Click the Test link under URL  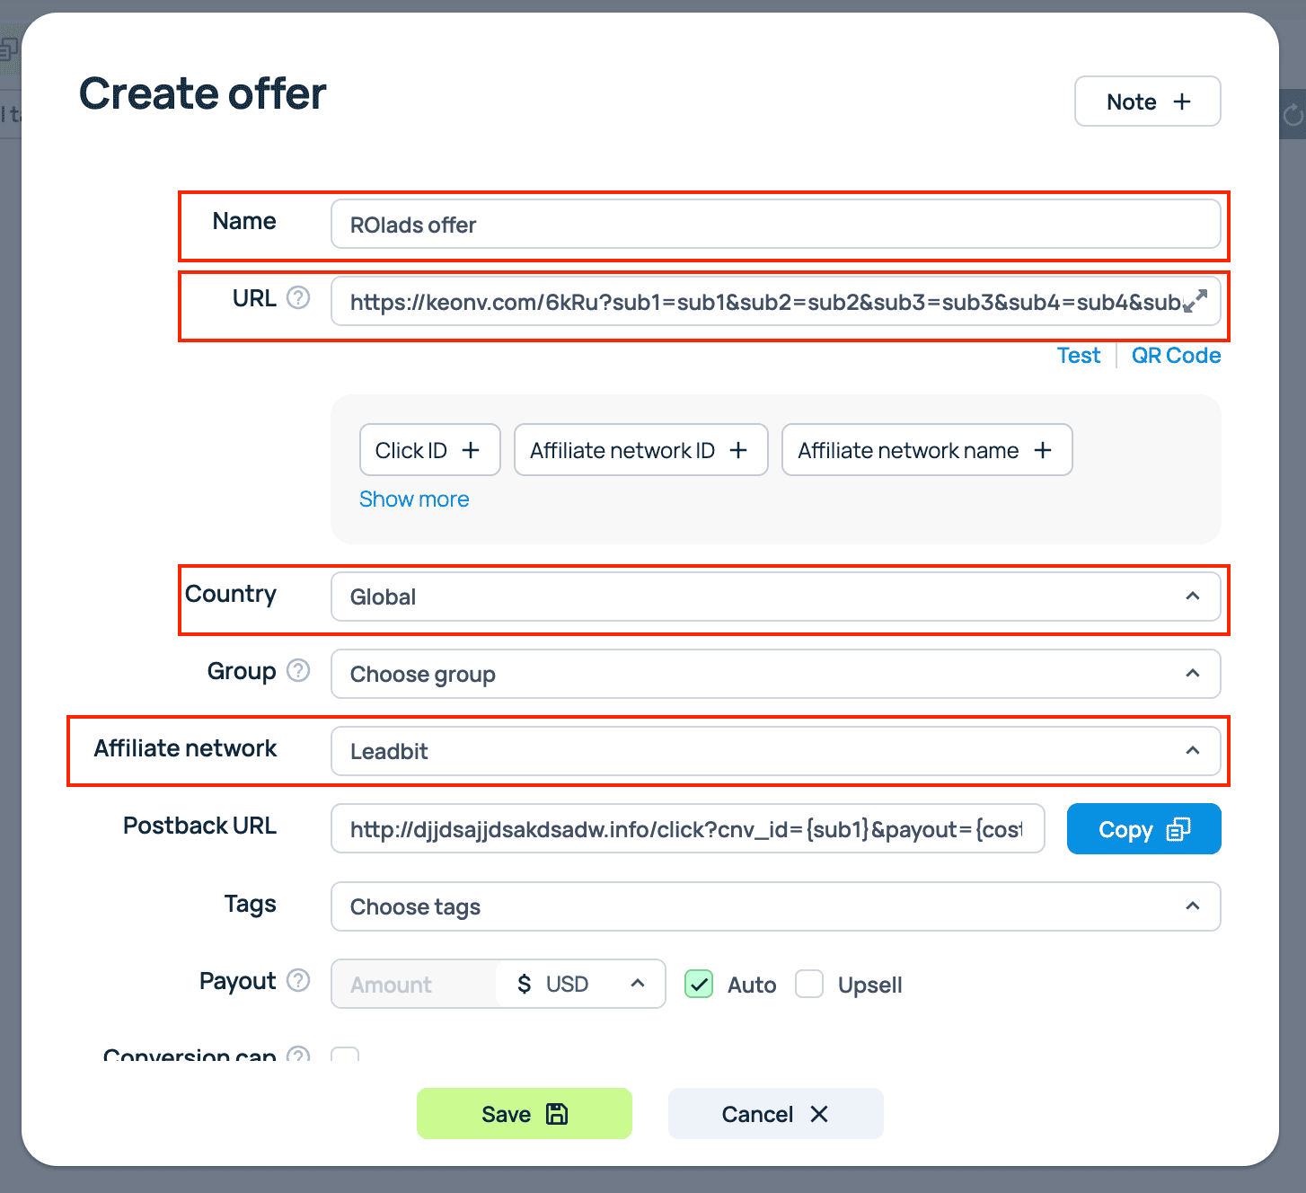coord(1078,356)
